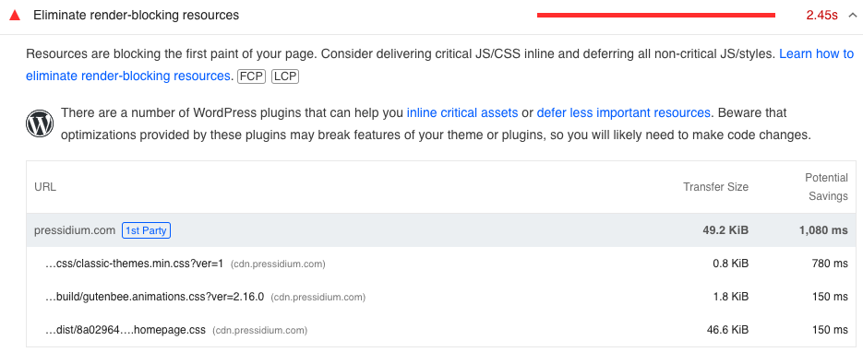Click the WordPress logo icon

point(40,123)
